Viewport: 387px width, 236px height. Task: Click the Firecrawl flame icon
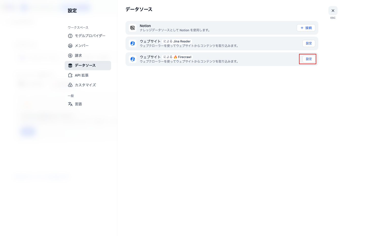click(175, 57)
